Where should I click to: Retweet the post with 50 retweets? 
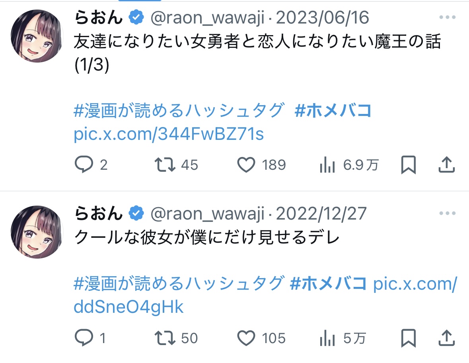click(165, 338)
